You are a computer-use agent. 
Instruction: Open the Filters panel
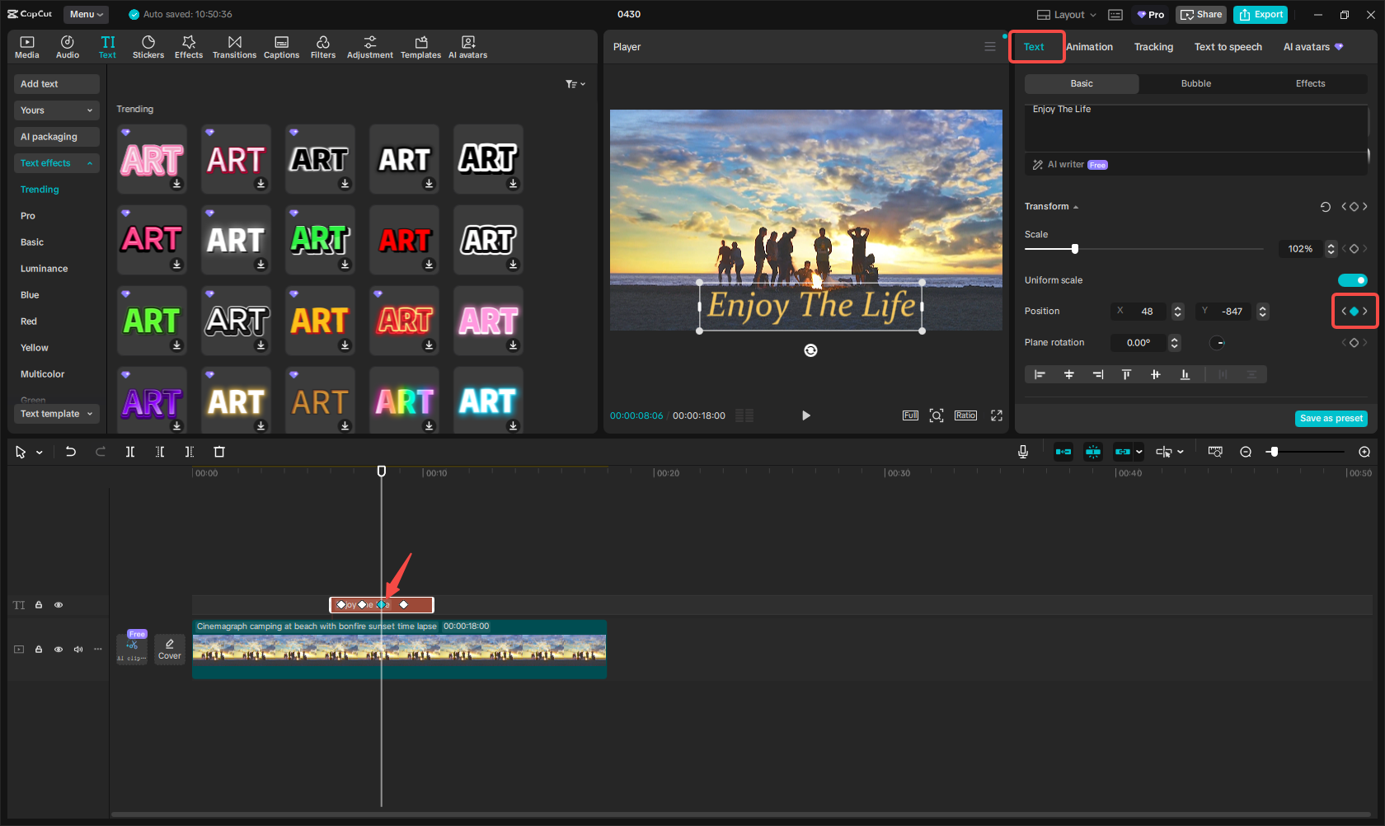tap(323, 46)
